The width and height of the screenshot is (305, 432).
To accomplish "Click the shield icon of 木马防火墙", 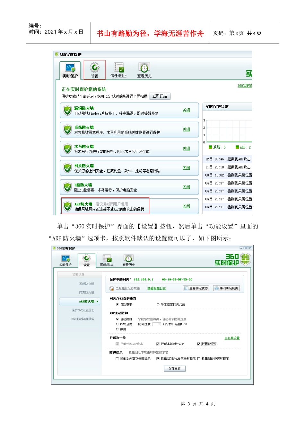I will [x=67, y=149].
